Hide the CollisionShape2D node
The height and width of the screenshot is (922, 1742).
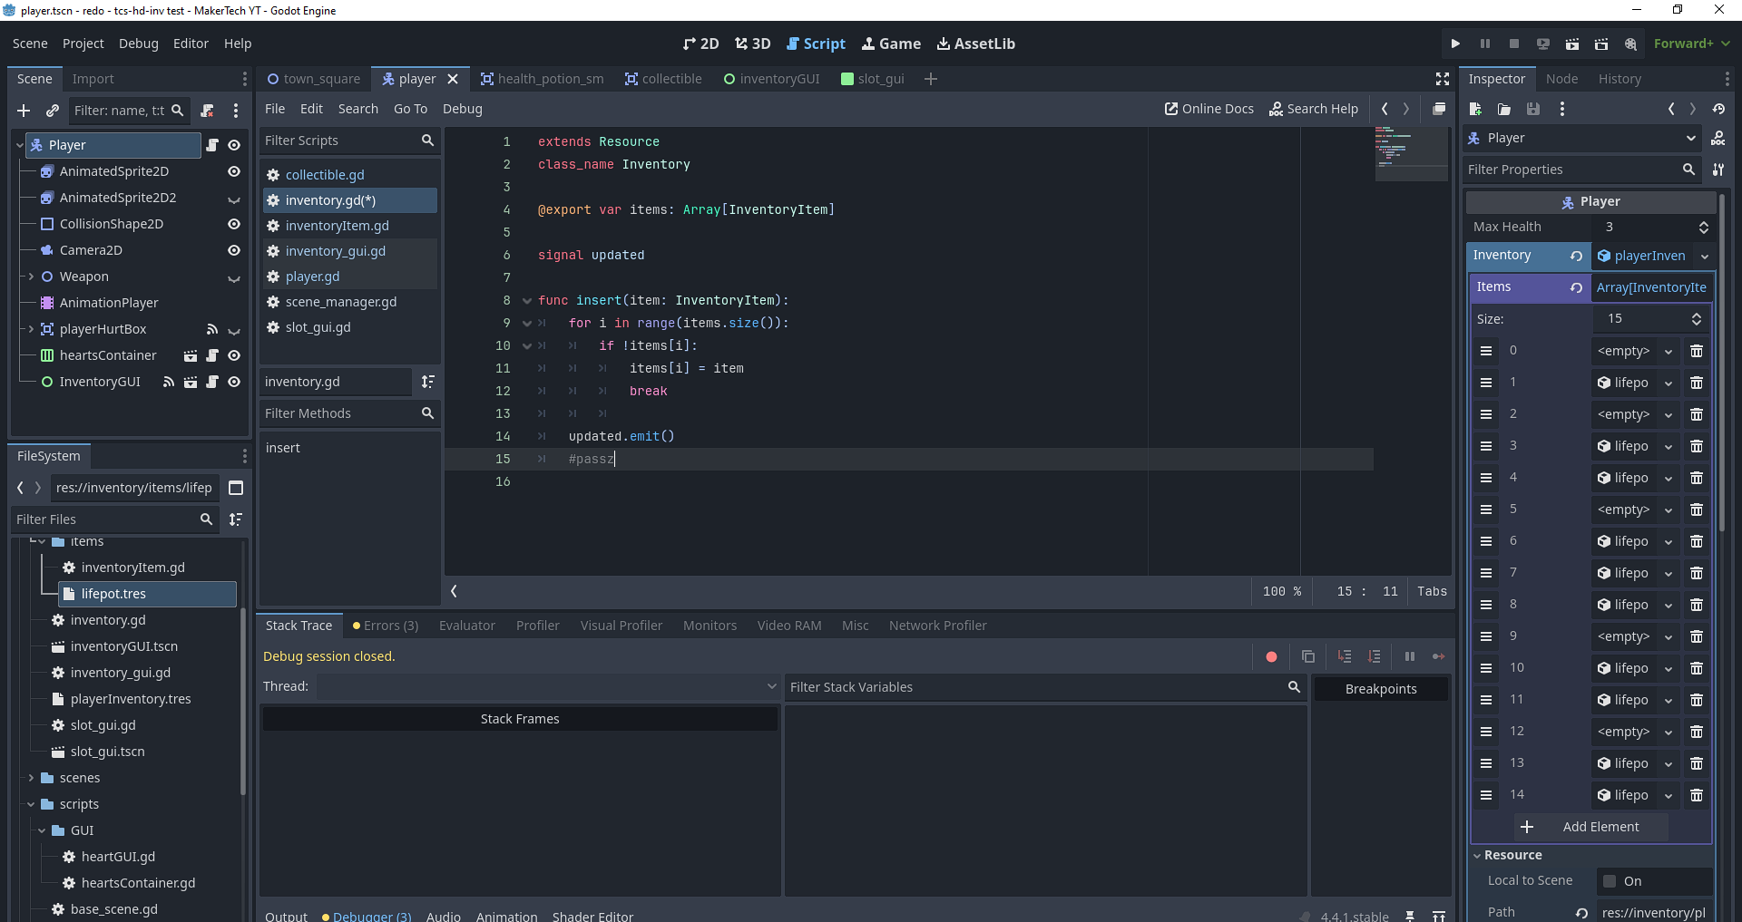coord(234,224)
